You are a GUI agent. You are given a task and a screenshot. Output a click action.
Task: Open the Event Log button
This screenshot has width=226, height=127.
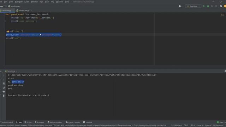click(221, 122)
